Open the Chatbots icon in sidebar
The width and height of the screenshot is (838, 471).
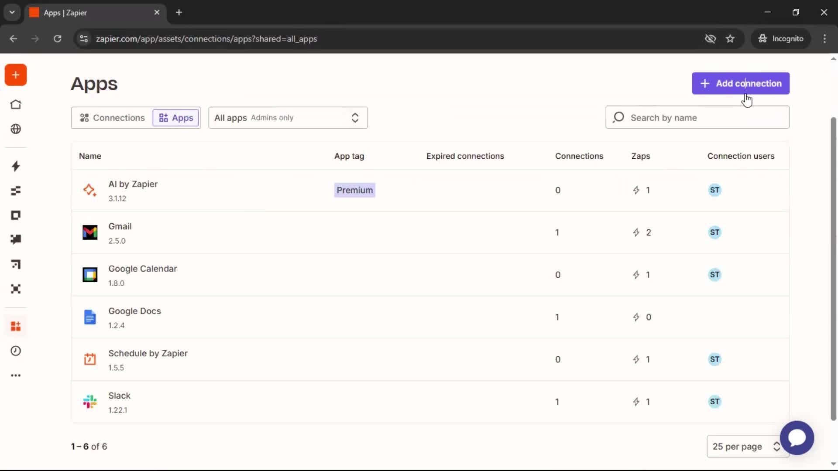pos(16,239)
